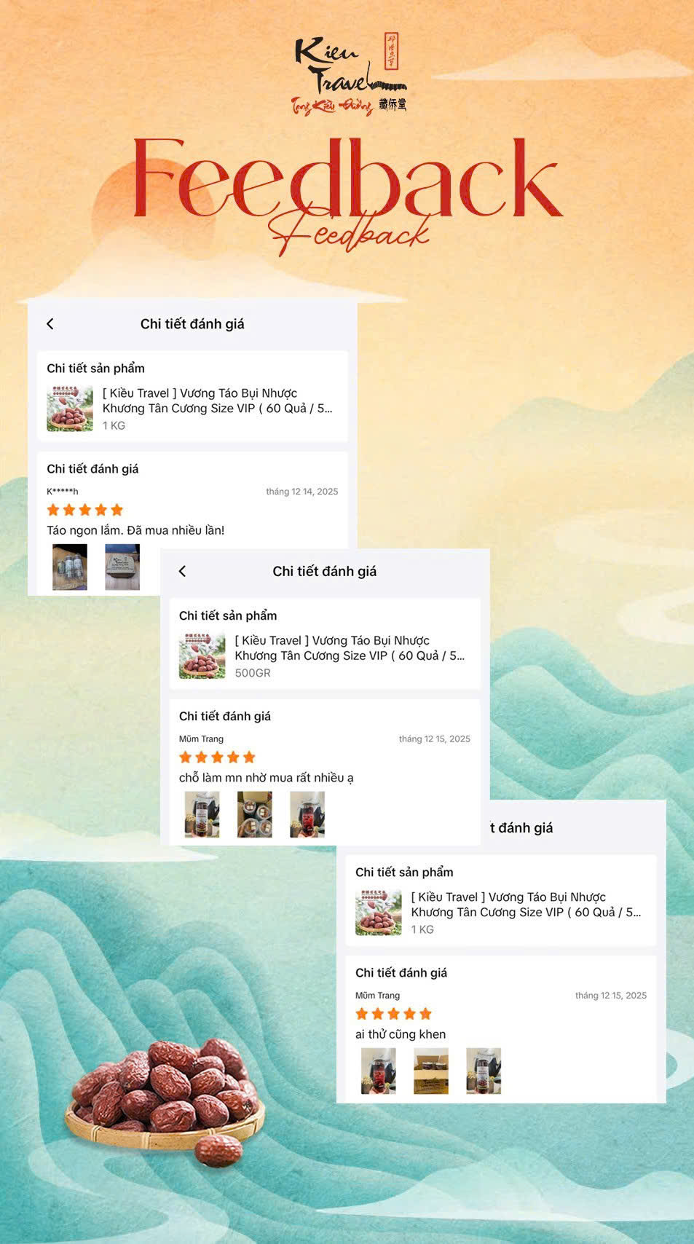View third photo under 'chỗ làm mn nhờ mua'
694x1244 pixels.
(307, 814)
